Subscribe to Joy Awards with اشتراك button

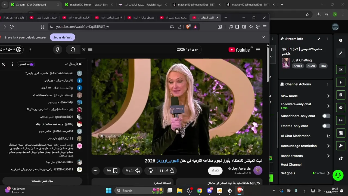coord(215,171)
